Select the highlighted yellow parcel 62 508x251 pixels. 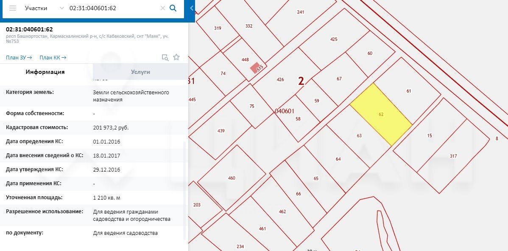tap(381, 115)
